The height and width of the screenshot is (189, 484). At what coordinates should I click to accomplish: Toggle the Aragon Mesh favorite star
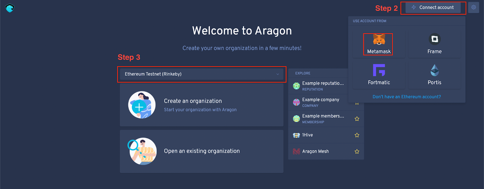(357, 151)
